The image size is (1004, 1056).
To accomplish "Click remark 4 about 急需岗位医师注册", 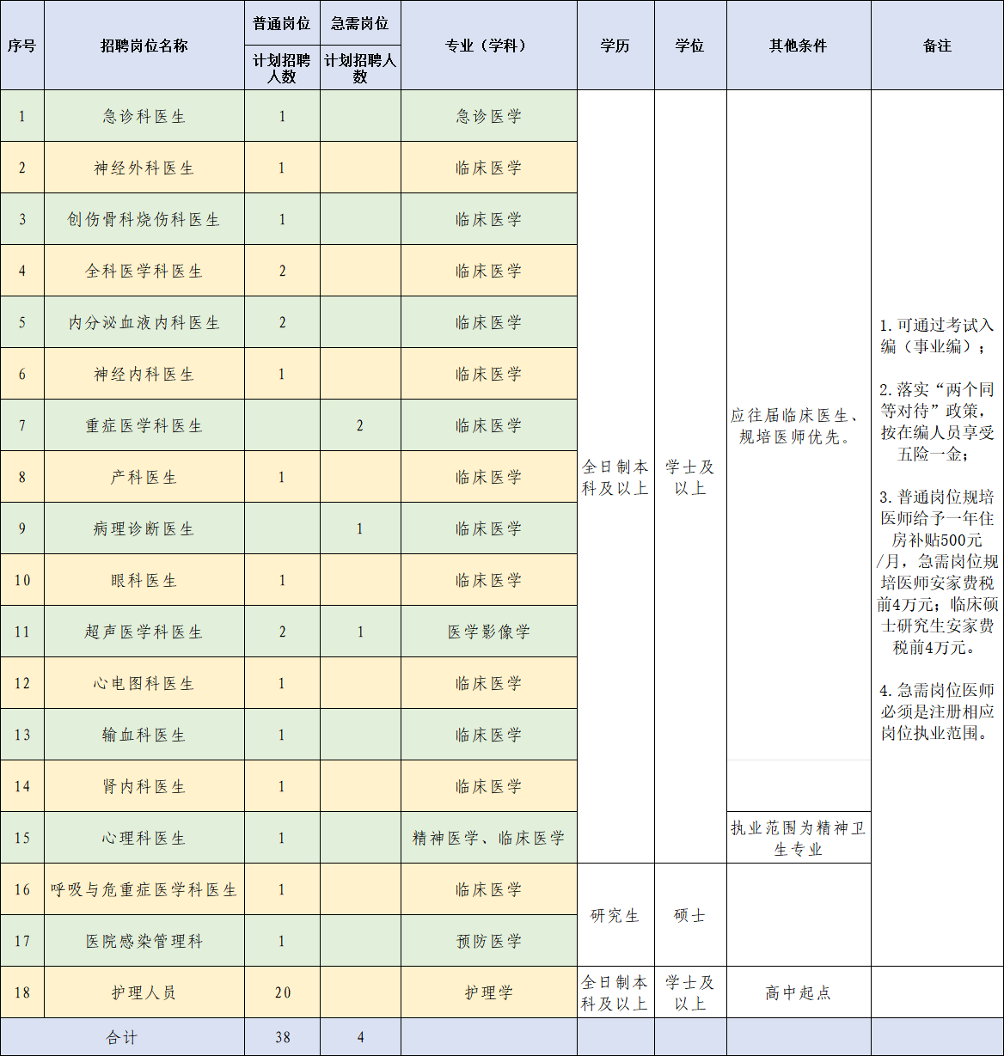I will (x=937, y=711).
